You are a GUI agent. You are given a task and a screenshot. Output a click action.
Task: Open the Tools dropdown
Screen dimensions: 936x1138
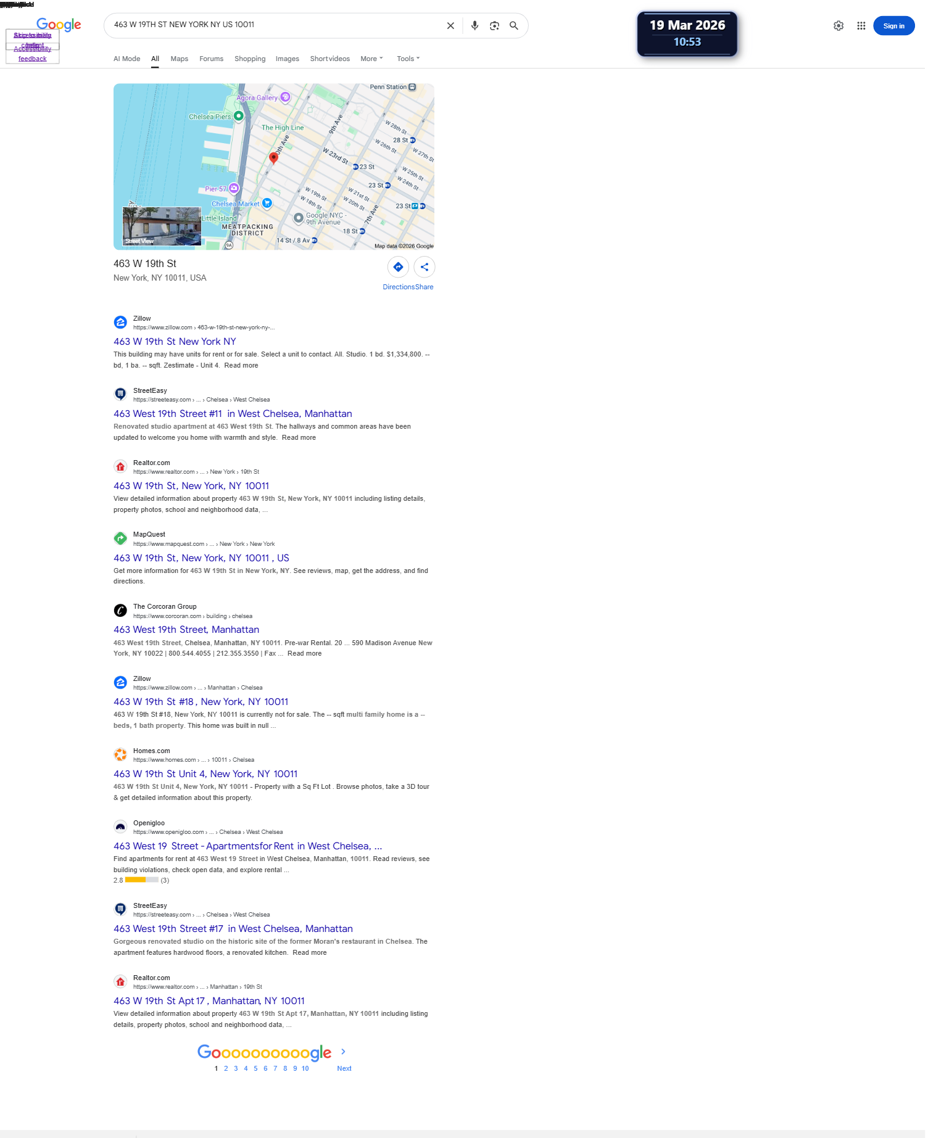[408, 59]
